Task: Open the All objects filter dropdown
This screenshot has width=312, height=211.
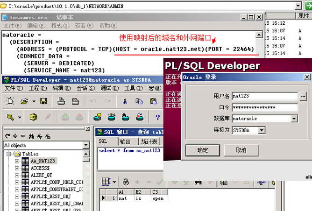Action: 85,145
